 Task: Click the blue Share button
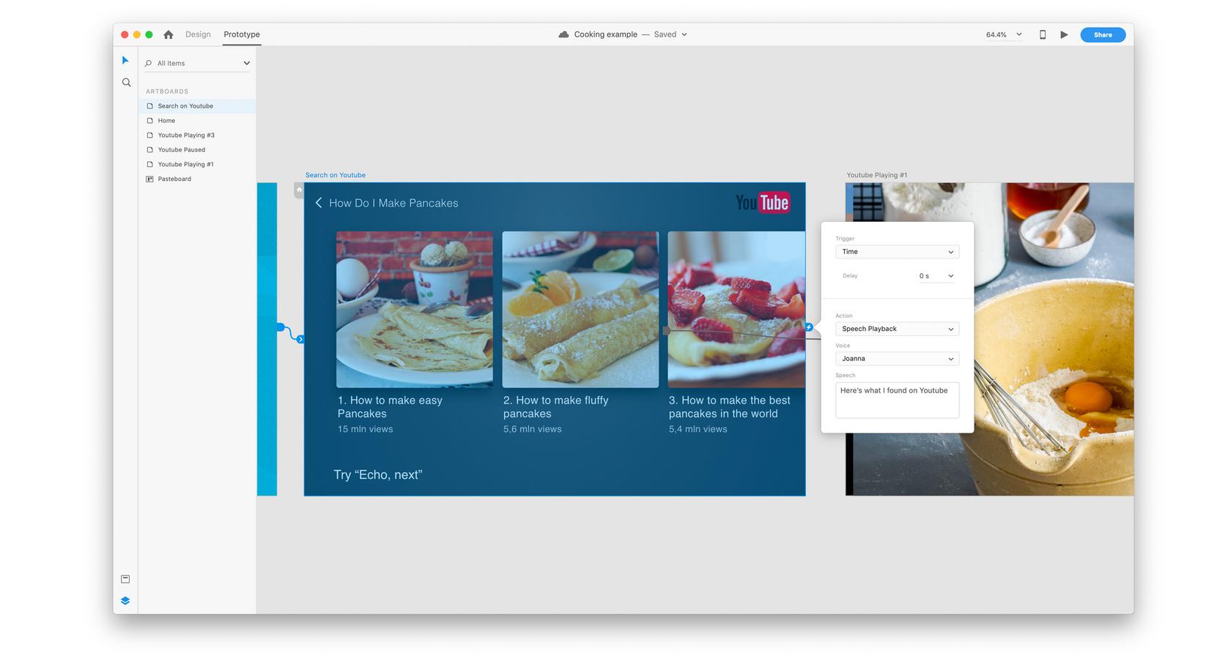[1102, 34]
